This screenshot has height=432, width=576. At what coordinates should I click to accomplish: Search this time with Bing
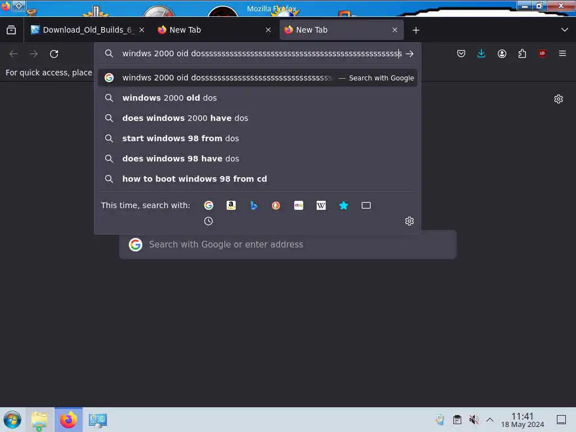[254, 205]
